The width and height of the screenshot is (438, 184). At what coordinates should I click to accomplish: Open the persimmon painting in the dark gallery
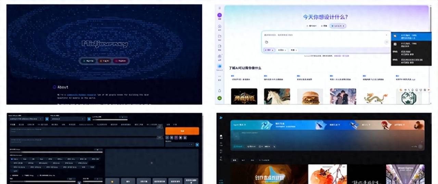pyautogui.click(x=327, y=174)
